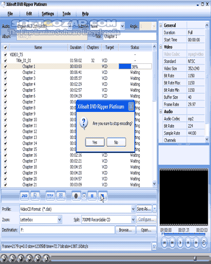Click the Browse... button
Viewport: 211px width, 264px height.
pyautogui.click(x=125, y=230)
